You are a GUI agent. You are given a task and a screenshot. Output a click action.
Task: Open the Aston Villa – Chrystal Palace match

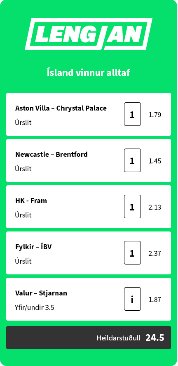point(61,108)
